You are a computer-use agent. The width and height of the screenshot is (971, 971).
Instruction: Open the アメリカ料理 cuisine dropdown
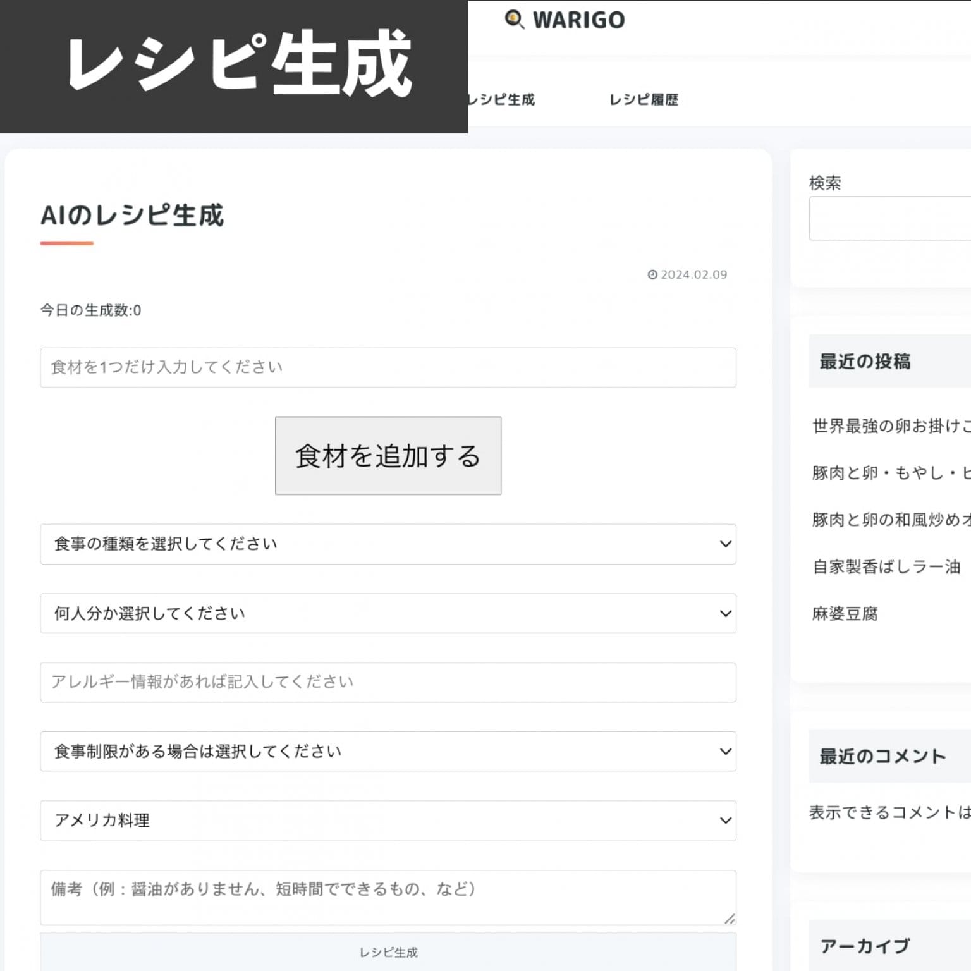(388, 821)
